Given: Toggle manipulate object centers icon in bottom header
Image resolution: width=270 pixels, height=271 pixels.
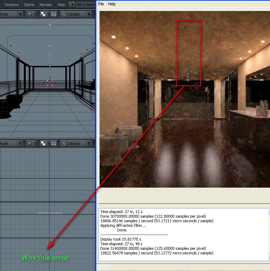Looking at the screenshot, I should pyautogui.click(x=54, y=143).
